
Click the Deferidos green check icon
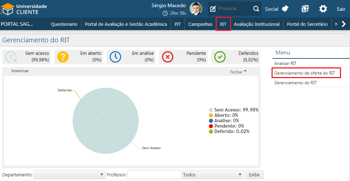220,57
